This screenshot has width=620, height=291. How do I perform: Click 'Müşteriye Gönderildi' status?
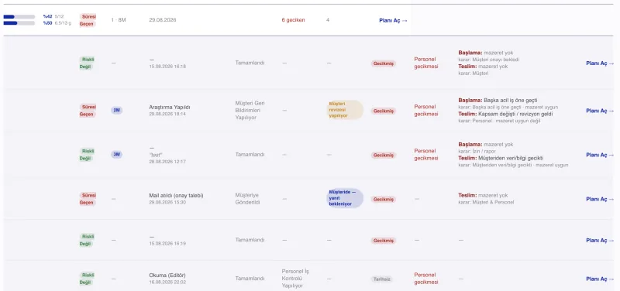247,199
